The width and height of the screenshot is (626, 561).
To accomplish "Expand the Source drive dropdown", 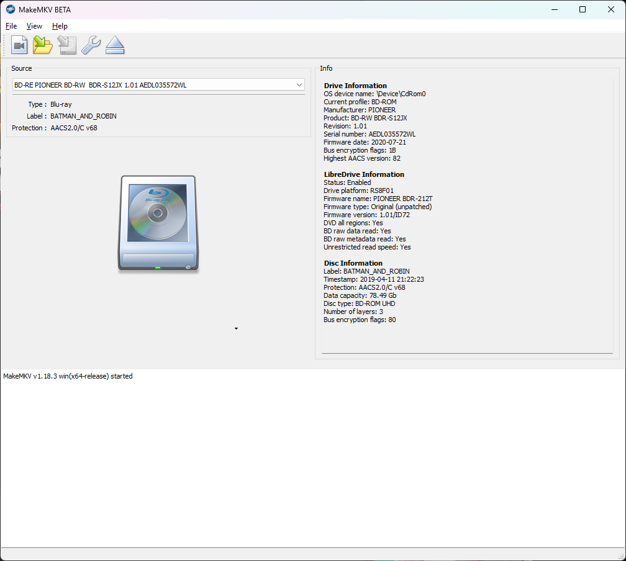I will pyautogui.click(x=158, y=85).
